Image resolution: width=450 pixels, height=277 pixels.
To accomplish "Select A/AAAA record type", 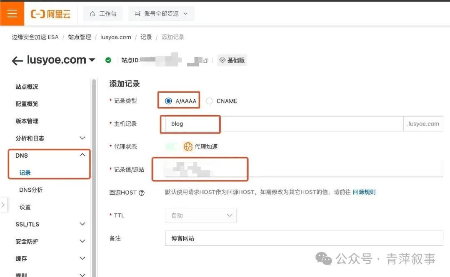I will (168, 101).
